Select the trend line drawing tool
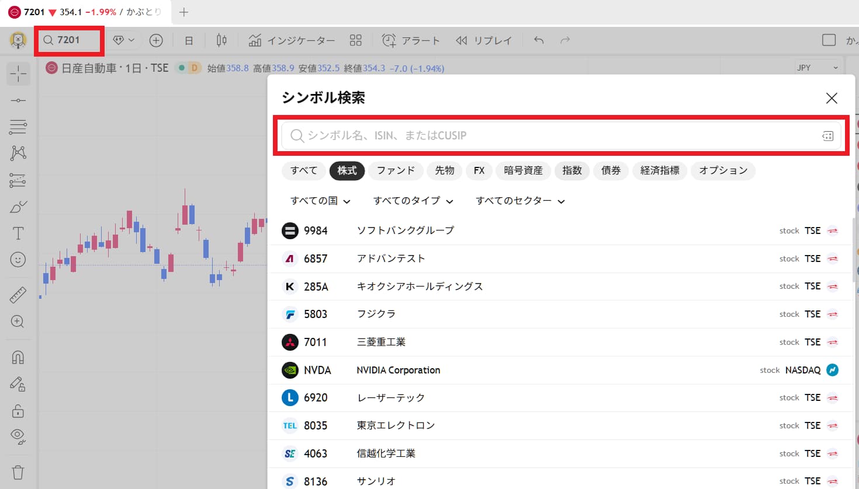859x489 pixels. pyautogui.click(x=18, y=99)
